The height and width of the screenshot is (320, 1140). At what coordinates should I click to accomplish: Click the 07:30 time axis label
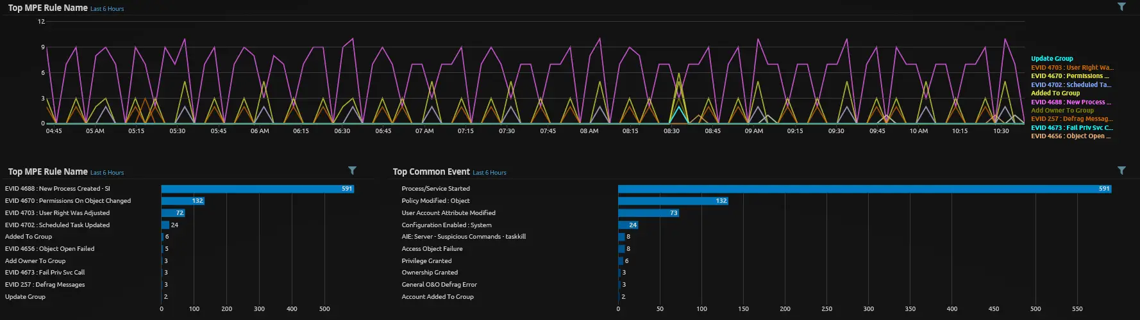tap(507, 131)
